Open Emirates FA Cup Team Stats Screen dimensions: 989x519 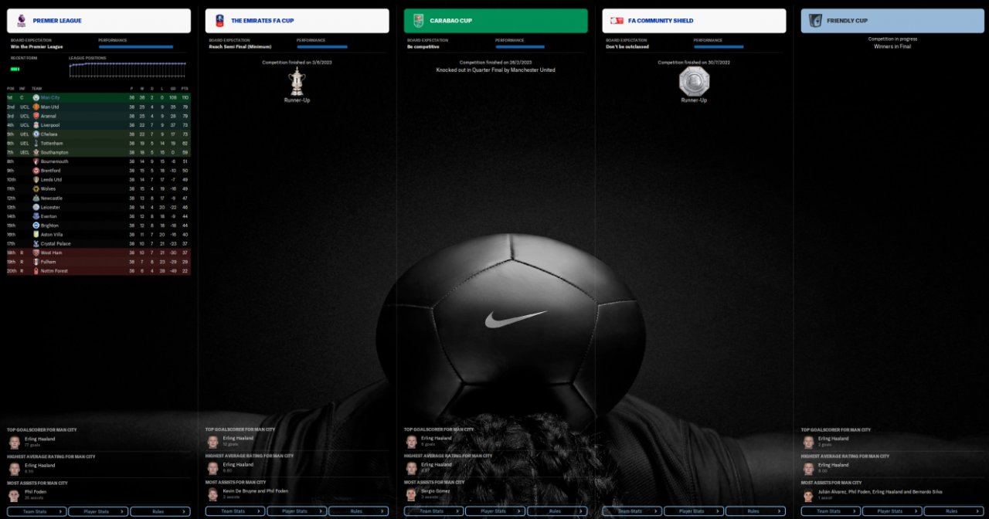click(x=235, y=511)
